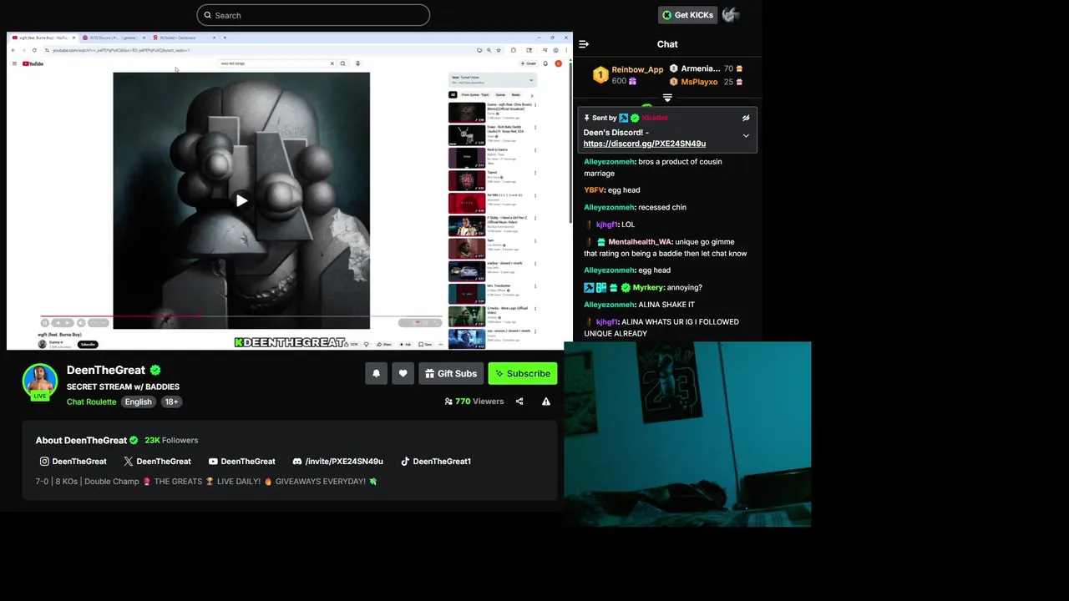Click the report warning triangle icon
The width and height of the screenshot is (1069, 601).
pyautogui.click(x=546, y=402)
